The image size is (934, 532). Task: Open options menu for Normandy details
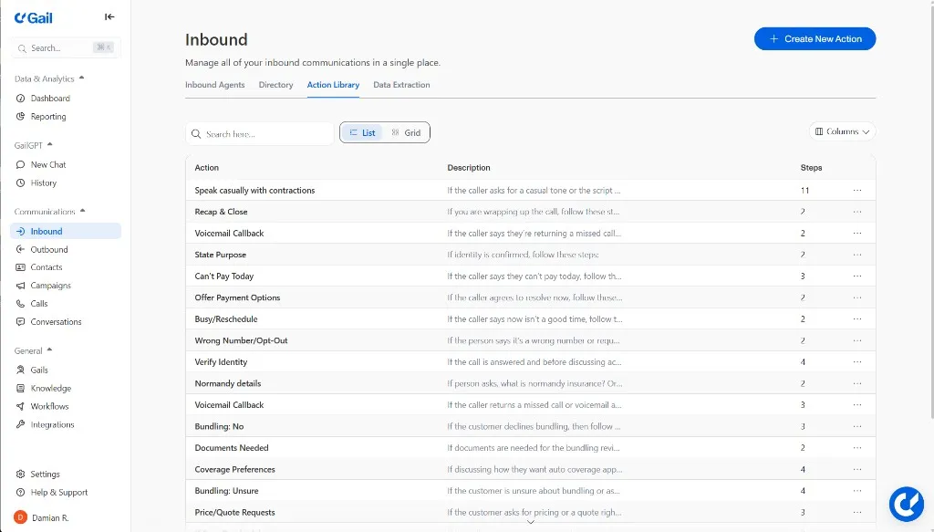tap(857, 383)
